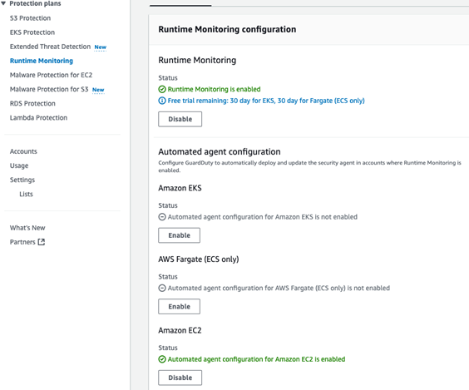Screen dimensions: 469x390
Task: Disable Runtime Monitoring
Action: click(x=180, y=120)
